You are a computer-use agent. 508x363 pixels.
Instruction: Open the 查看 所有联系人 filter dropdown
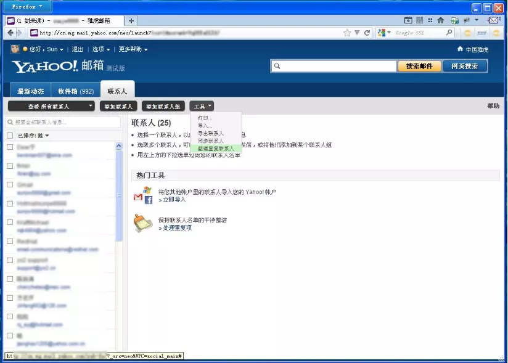pyautogui.click(x=51, y=106)
